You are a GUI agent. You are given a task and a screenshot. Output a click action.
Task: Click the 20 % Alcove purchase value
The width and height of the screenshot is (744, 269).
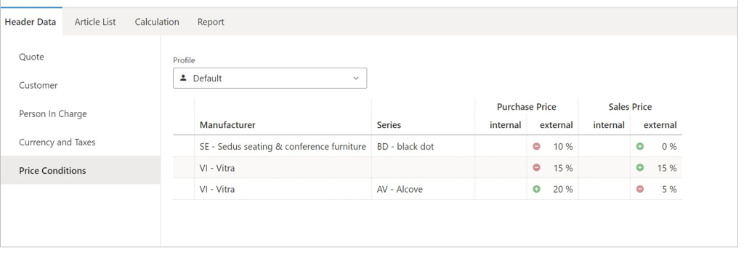pos(563,189)
